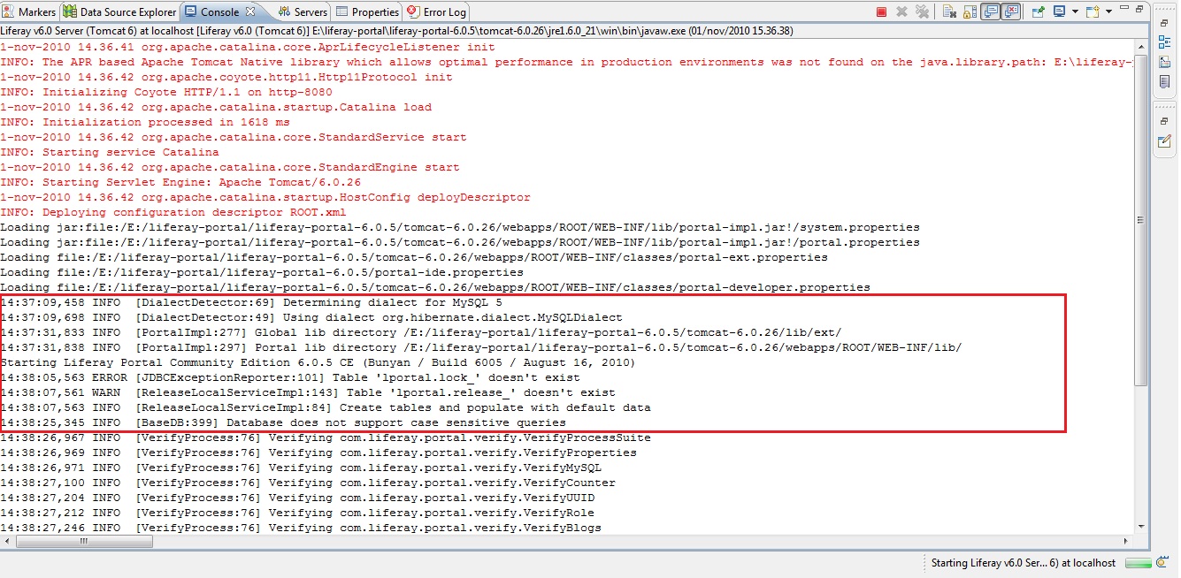The width and height of the screenshot is (1181, 578).
Task: Toggle Show Console When Standard Out Changes
Action: click(991, 11)
